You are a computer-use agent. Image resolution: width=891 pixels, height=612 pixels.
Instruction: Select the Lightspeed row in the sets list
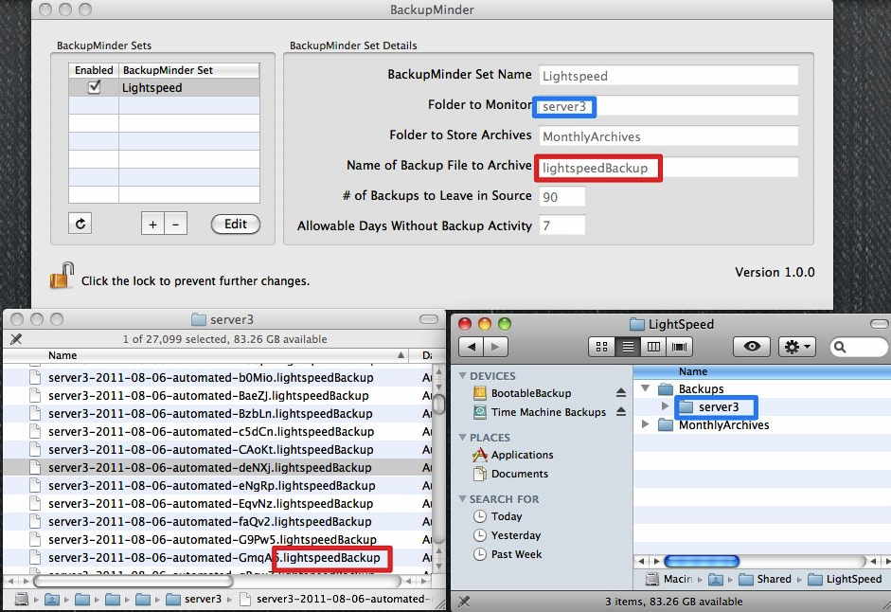164,87
